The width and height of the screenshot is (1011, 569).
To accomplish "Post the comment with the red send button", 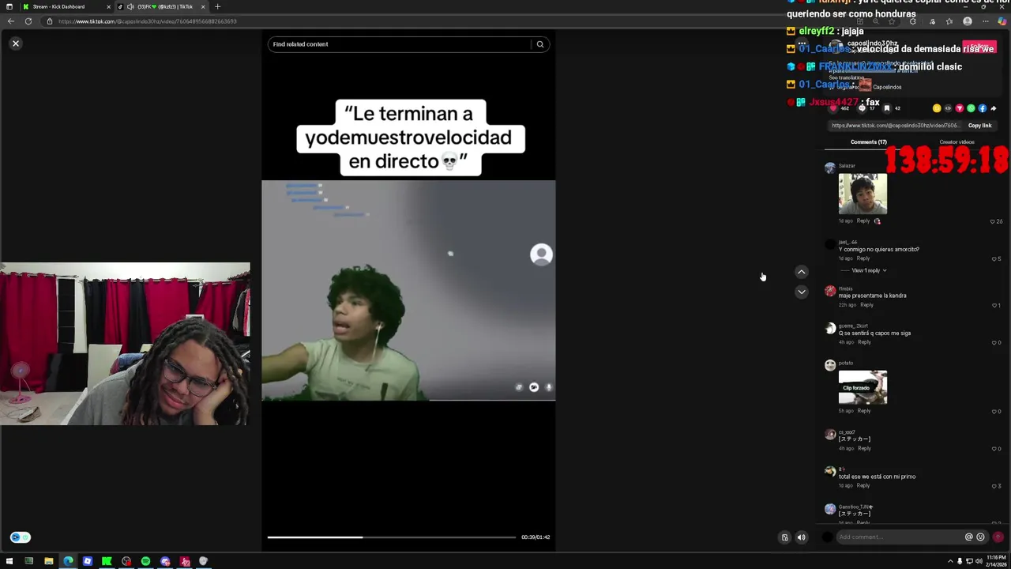I will pos(998,537).
